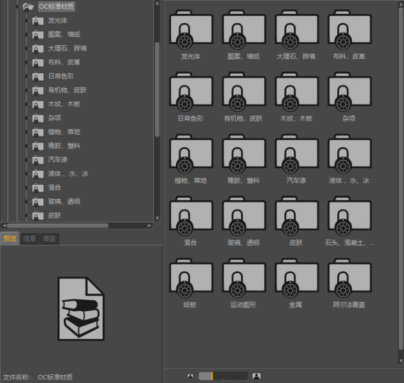Select the 预览 tab

click(10, 239)
